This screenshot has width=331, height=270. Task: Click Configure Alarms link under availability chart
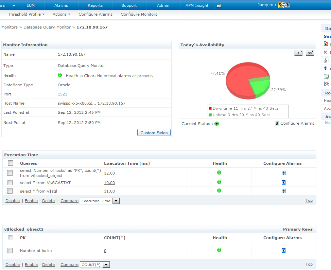click(297, 123)
